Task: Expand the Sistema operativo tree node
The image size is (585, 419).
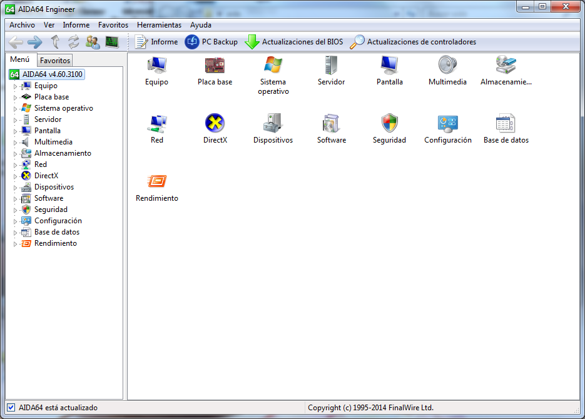Action: [x=15, y=108]
